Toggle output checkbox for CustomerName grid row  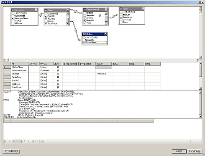(x=58, y=70)
